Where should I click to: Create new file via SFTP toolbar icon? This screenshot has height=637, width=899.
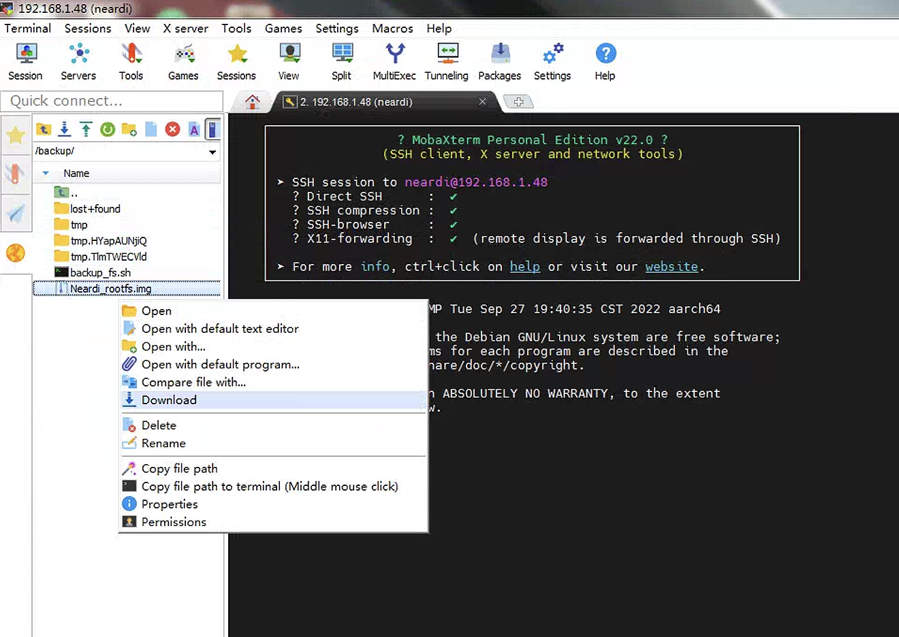(x=151, y=129)
